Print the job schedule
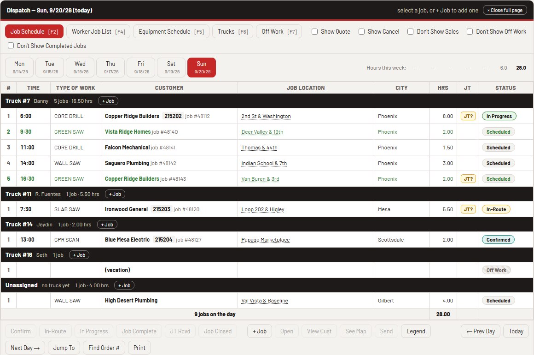 point(139,348)
